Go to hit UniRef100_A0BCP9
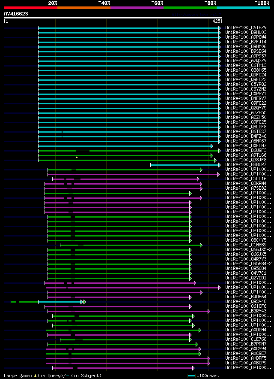The image size is (274, 379). [x=246, y=363]
